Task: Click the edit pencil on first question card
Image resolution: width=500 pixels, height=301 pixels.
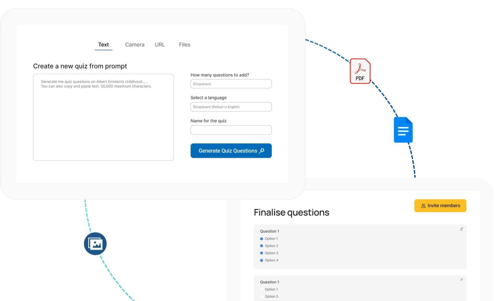Action: click(461, 229)
